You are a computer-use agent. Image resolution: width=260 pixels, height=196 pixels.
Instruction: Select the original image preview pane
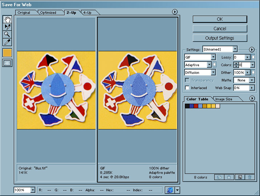(x=56, y=90)
